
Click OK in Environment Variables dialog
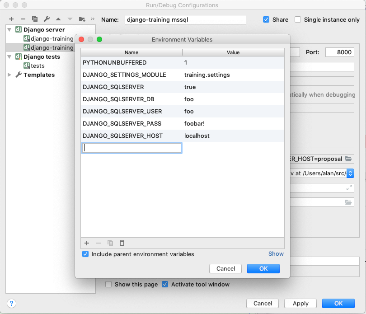coord(263,268)
